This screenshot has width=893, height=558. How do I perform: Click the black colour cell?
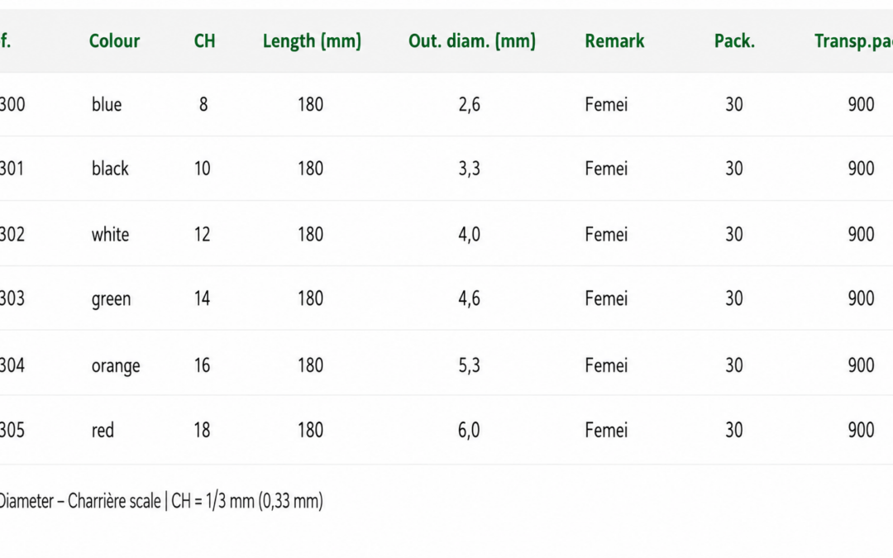(110, 169)
